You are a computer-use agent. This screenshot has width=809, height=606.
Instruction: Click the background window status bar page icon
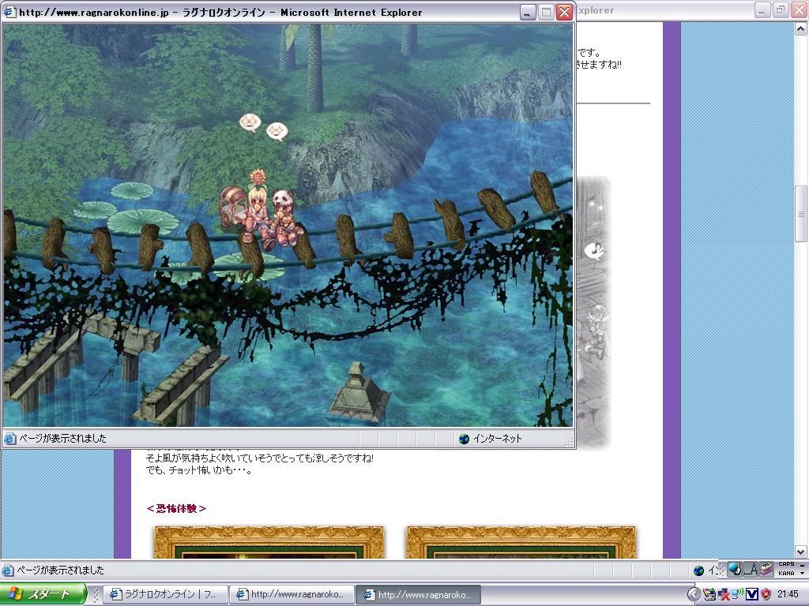tap(8, 570)
